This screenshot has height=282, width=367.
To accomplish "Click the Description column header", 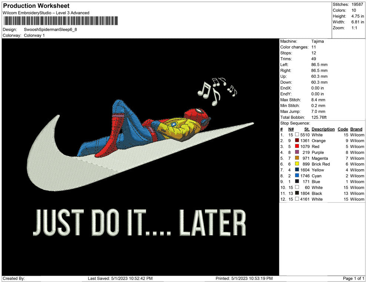I will click(323, 129).
